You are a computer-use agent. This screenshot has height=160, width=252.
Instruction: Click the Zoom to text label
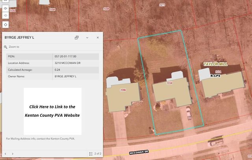tap(14, 47)
